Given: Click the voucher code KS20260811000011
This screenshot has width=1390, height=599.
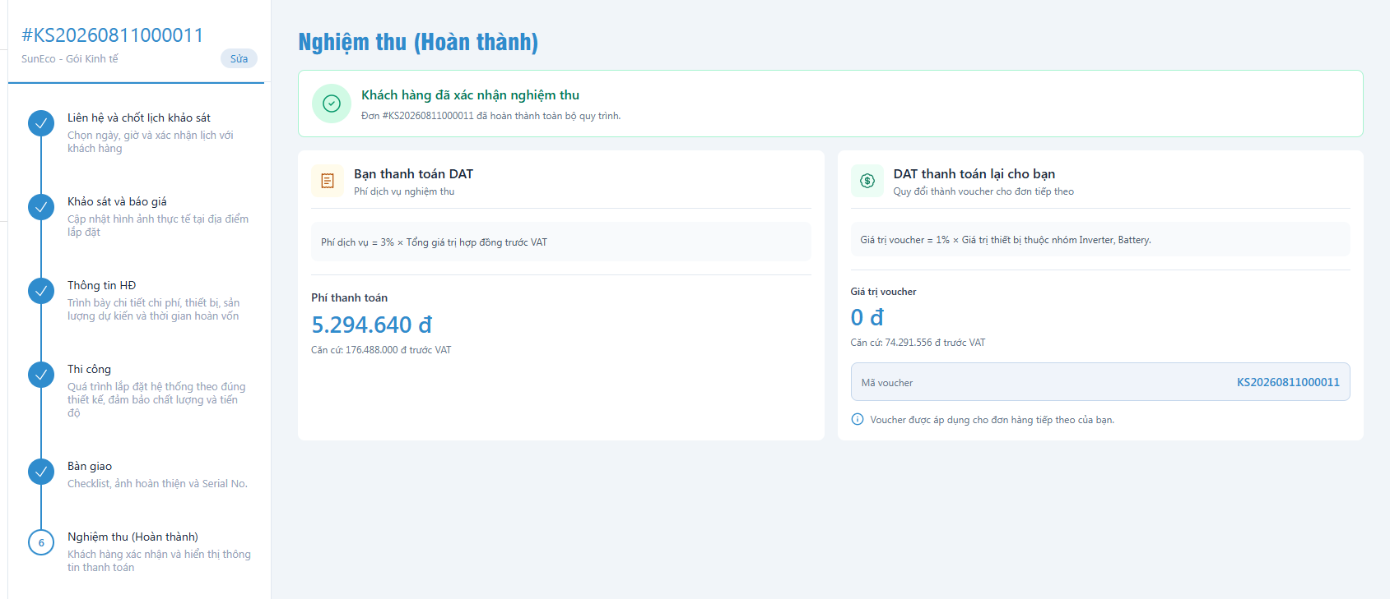Looking at the screenshot, I should (x=1288, y=382).
